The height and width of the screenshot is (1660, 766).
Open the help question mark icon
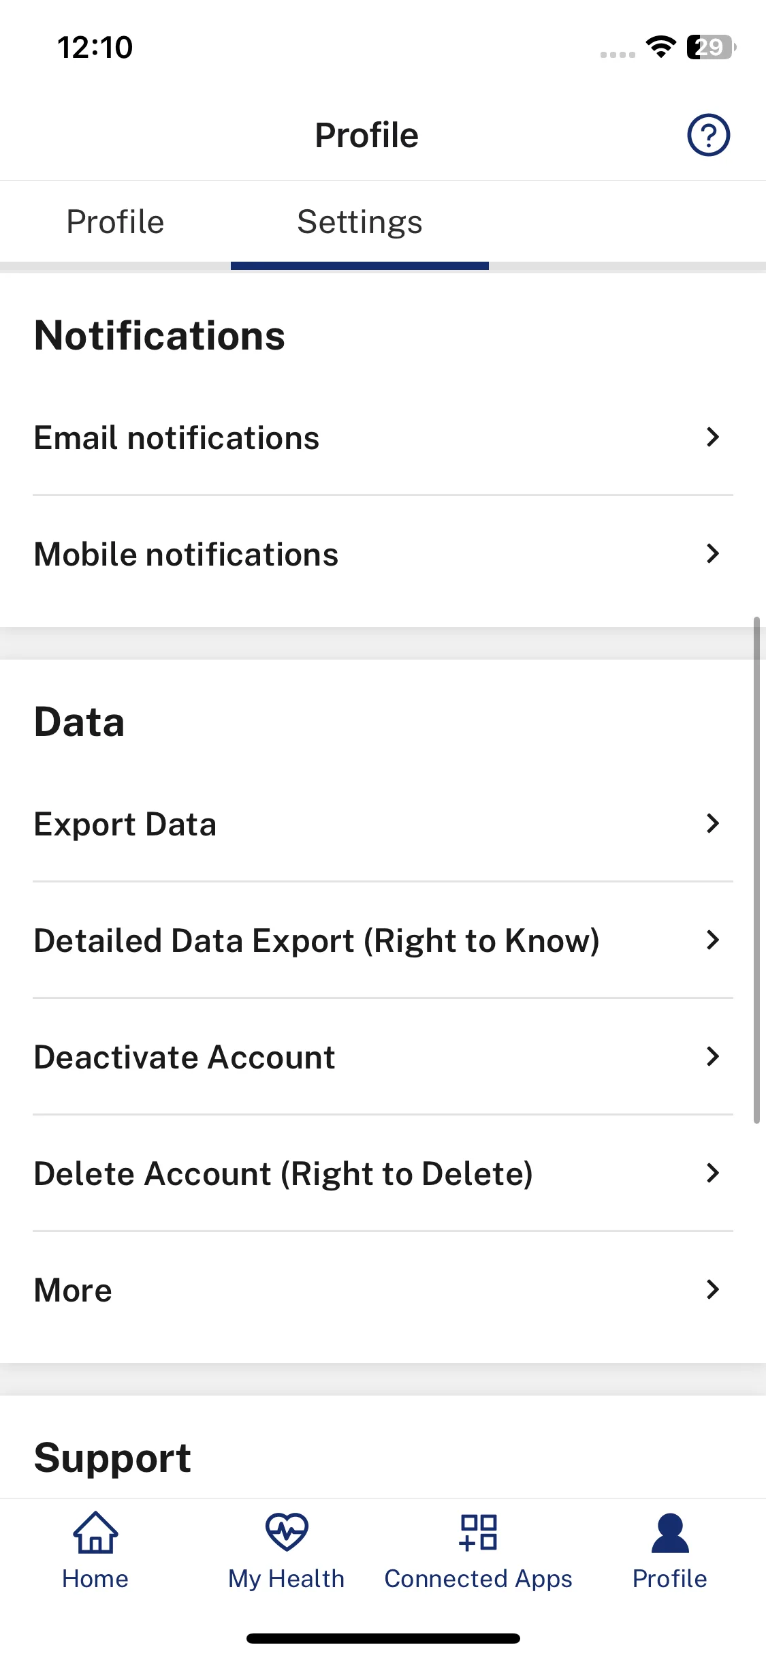(x=708, y=135)
